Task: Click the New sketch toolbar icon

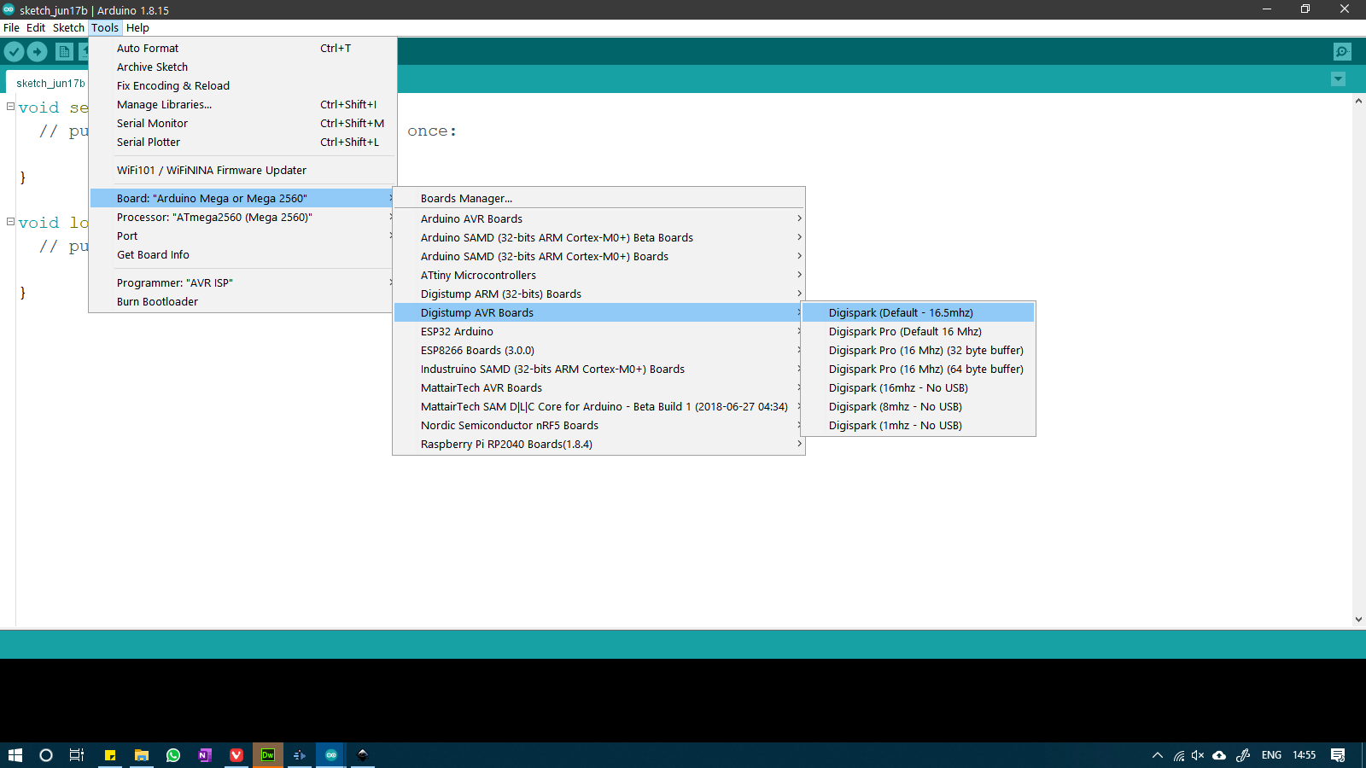Action: point(64,51)
